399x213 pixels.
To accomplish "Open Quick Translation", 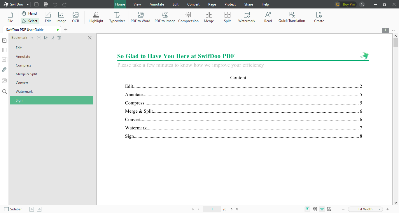I will (292, 17).
